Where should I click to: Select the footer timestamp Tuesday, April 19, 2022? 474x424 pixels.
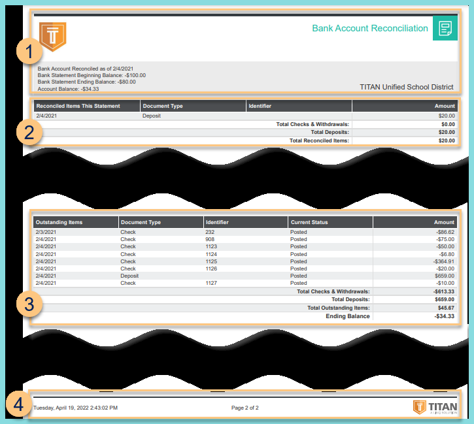coord(75,408)
